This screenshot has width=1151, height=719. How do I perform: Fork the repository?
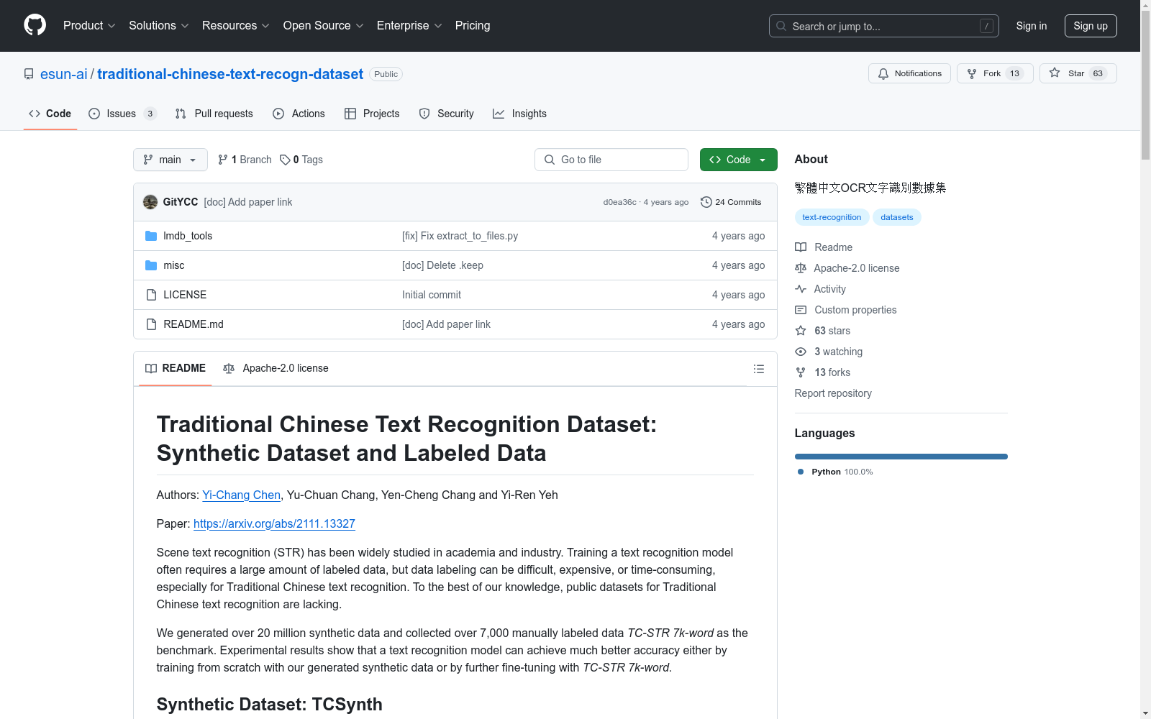point(994,73)
